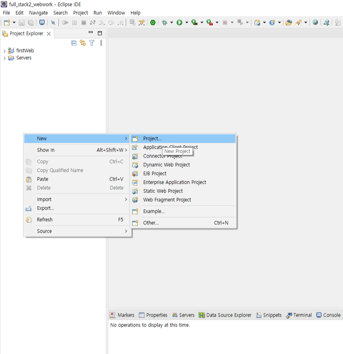The width and height of the screenshot is (343, 354).
Task: Maximize the Project Explorer view
Action: [100, 33]
